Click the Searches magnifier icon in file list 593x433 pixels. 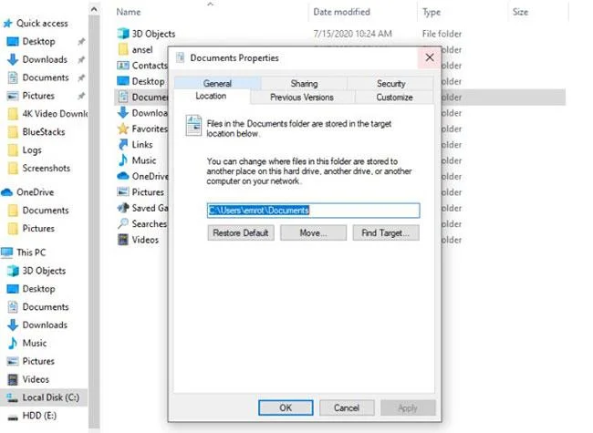pos(123,223)
